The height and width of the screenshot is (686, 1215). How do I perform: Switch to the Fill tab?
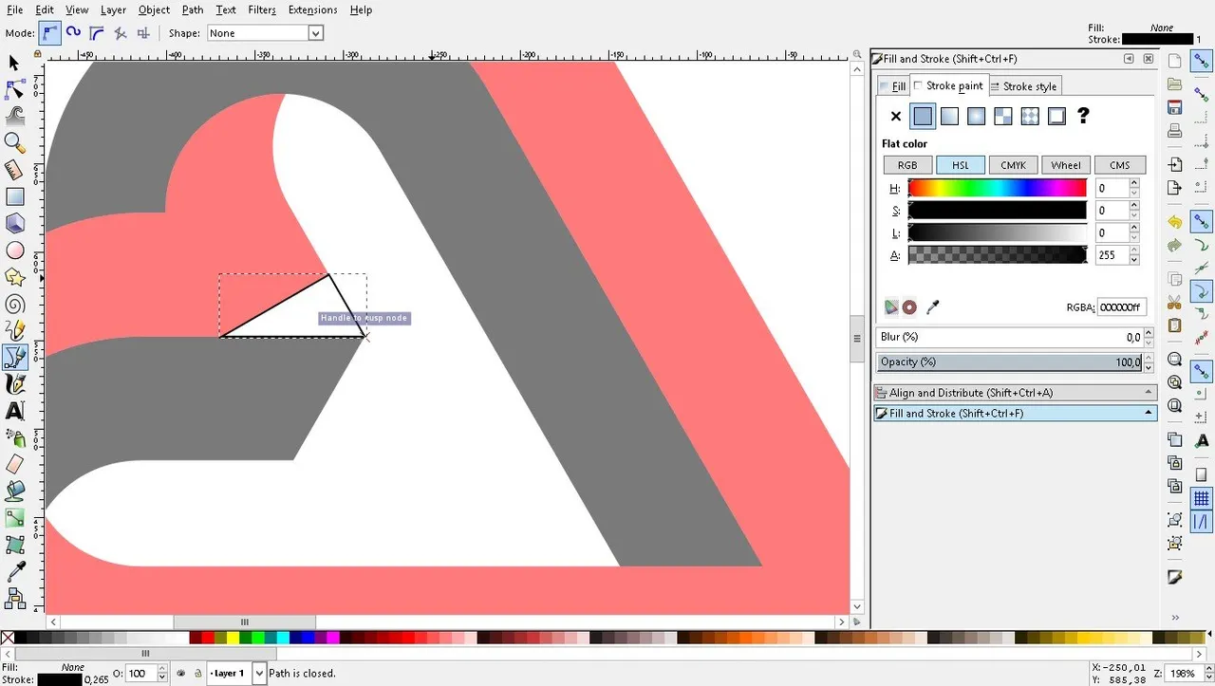pos(893,86)
